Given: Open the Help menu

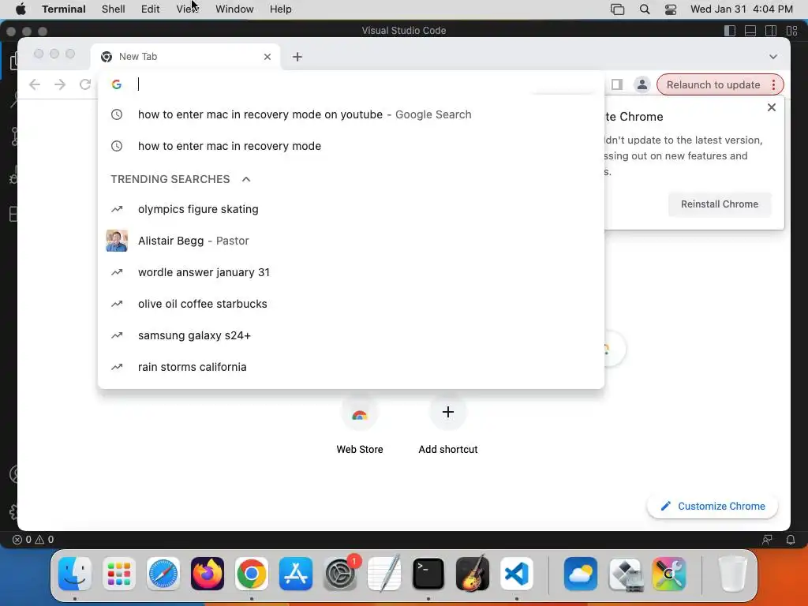Looking at the screenshot, I should click(281, 9).
